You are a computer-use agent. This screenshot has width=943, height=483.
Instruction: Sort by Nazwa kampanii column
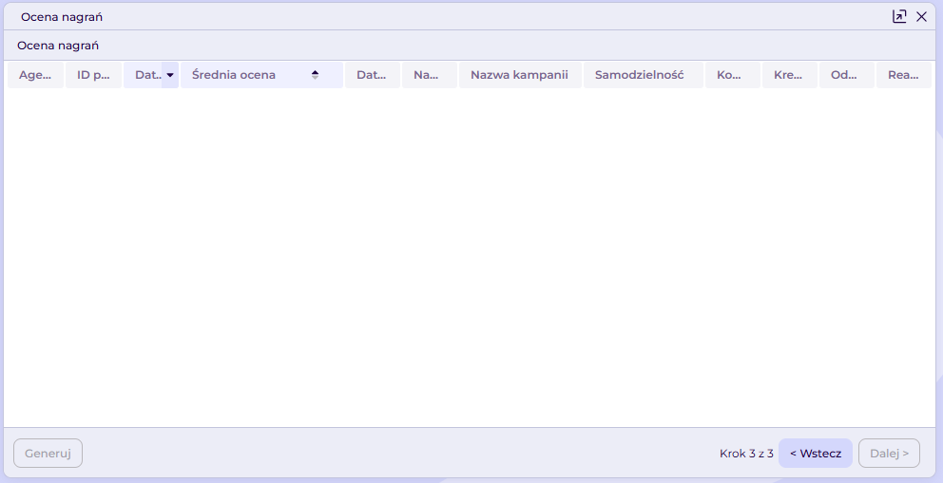[x=520, y=75]
